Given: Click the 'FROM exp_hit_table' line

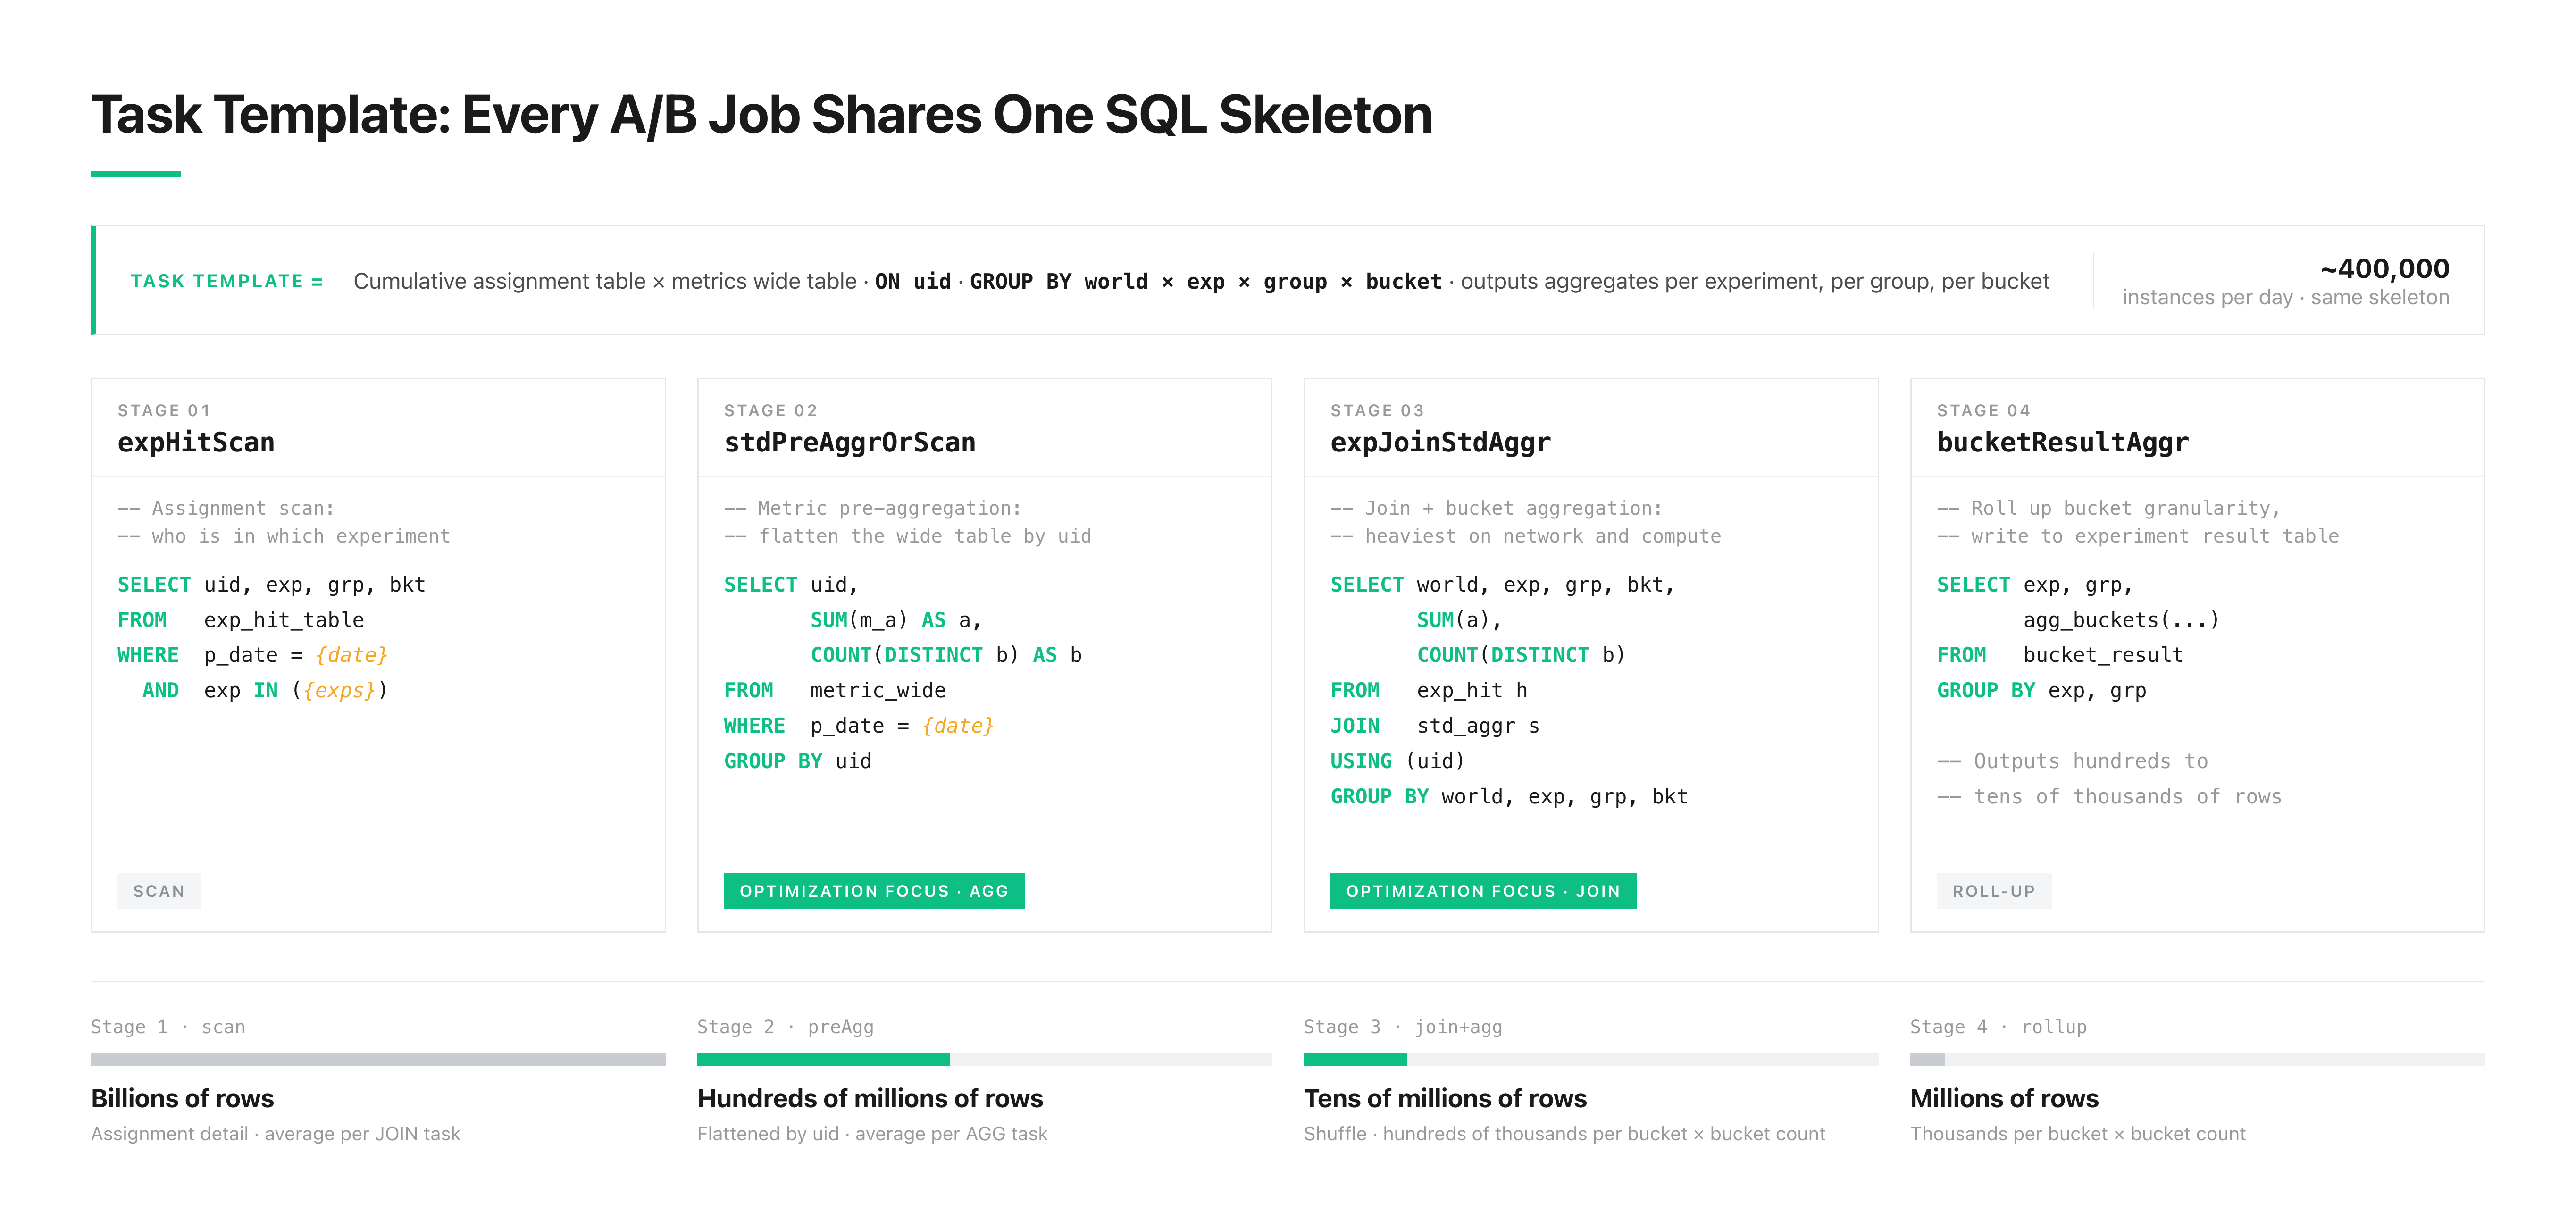Looking at the screenshot, I should (x=241, y=620).
